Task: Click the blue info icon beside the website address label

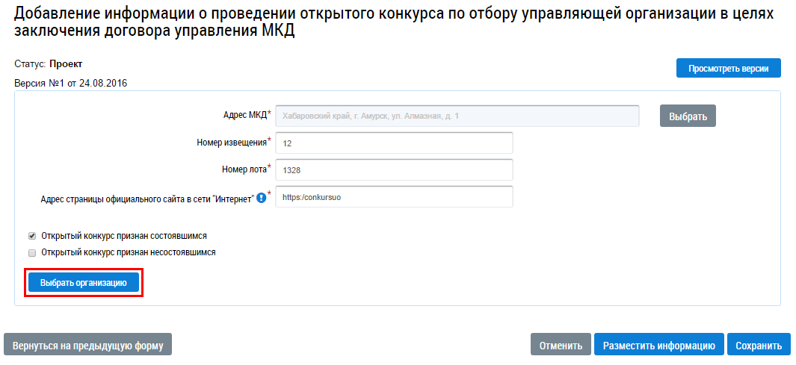Action: (261, 198)
